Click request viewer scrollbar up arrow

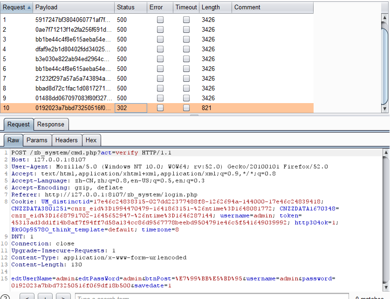(386, 152)
